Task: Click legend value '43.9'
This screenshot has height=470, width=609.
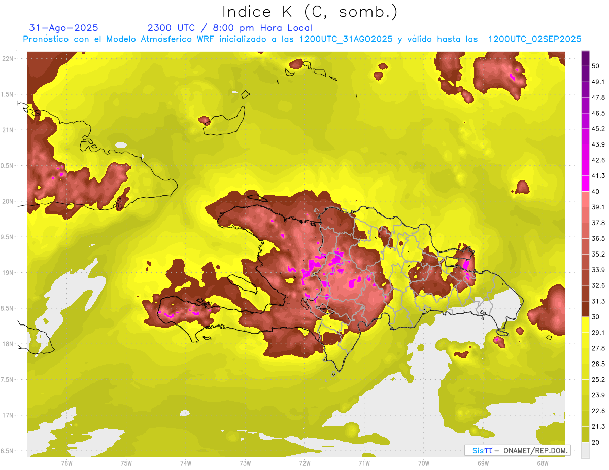Action: [598, 144]
